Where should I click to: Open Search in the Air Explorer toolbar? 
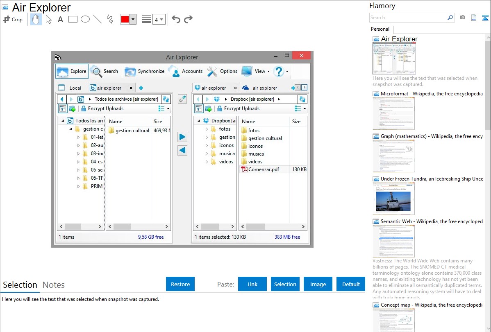(105, 71)
